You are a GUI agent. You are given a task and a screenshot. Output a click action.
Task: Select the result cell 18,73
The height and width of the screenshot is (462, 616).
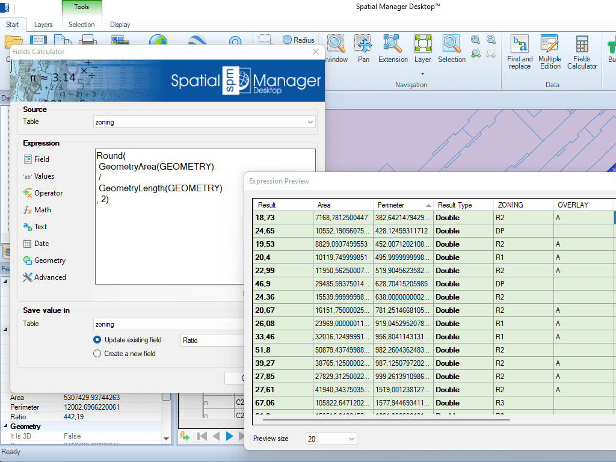point(283,218)
